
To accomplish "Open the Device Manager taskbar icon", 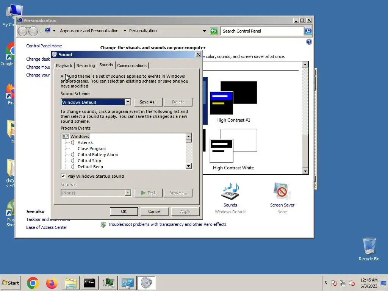I will [x=108, y=283].
